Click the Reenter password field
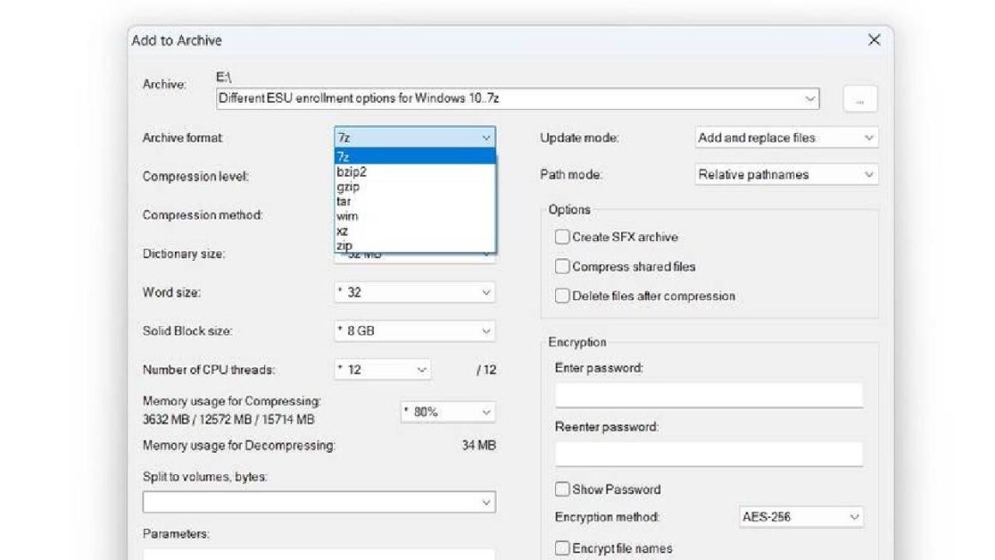 709,454
